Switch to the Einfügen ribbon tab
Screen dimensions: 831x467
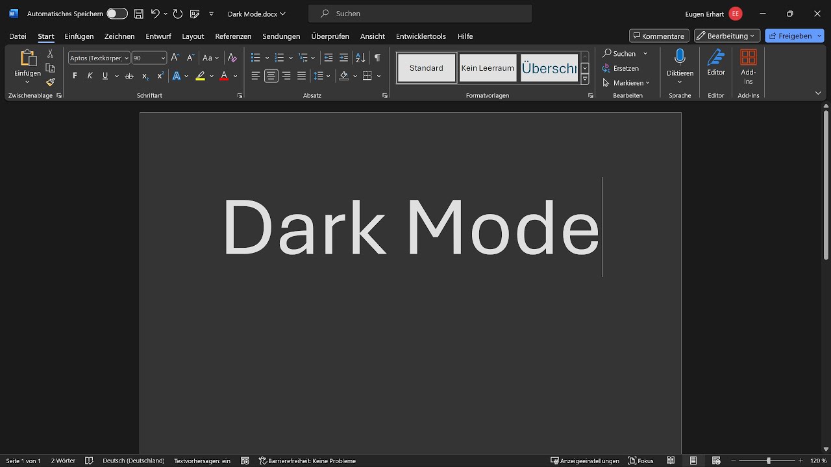click(79, 36)
